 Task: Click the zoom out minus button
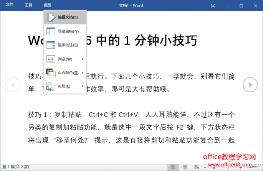[x=205, y=167]
